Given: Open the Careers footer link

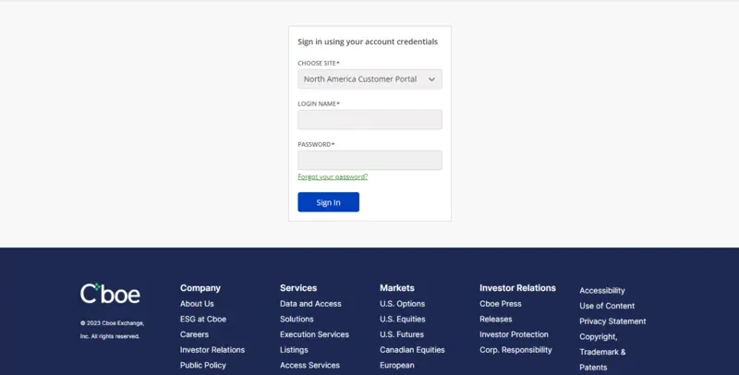Looking at the screenshot, I should tap(194, 334).
